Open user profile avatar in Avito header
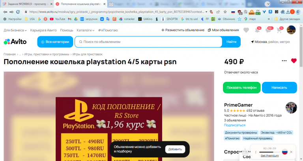The image size is (303, 161). coord(291,30)
